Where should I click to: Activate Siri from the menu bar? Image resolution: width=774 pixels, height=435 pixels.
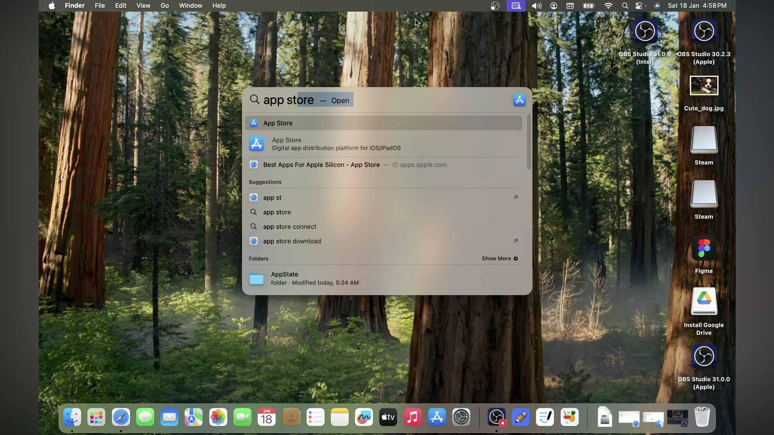point(657,6)
